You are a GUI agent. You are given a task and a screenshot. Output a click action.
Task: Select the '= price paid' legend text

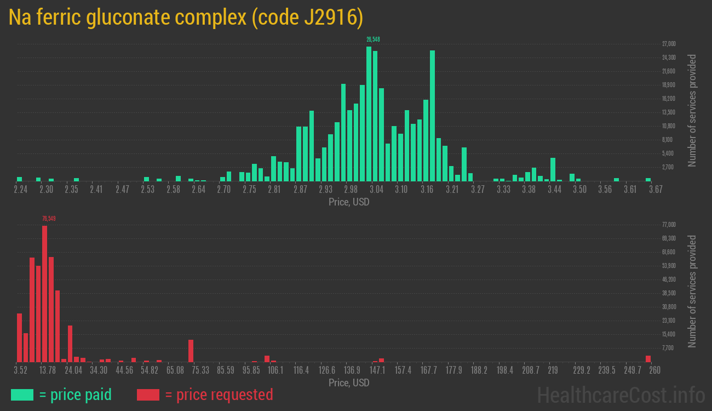click(x=76, y=395)
